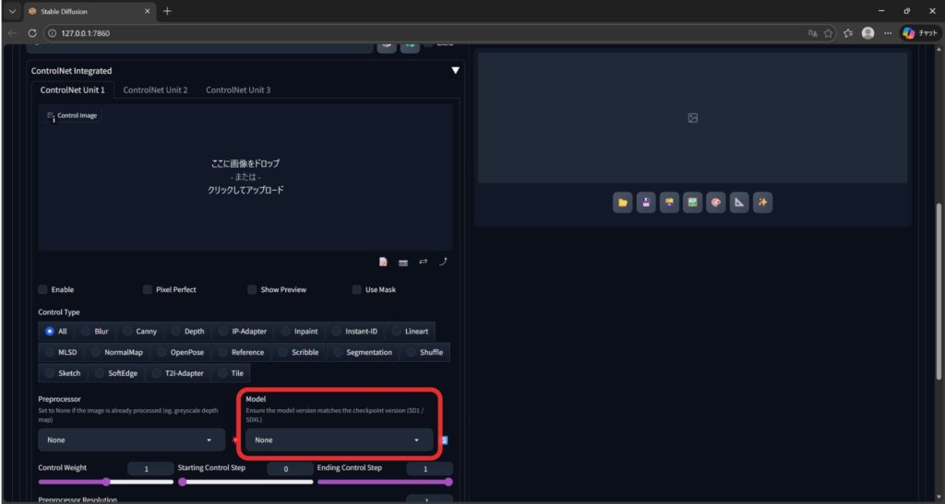Viewport: 945px width, 504px height.
Task: Check the Show Preview option
Action: pyautogui.click(x=252, y=289)
